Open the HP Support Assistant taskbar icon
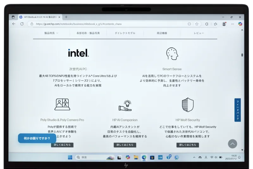 point(169,157)
